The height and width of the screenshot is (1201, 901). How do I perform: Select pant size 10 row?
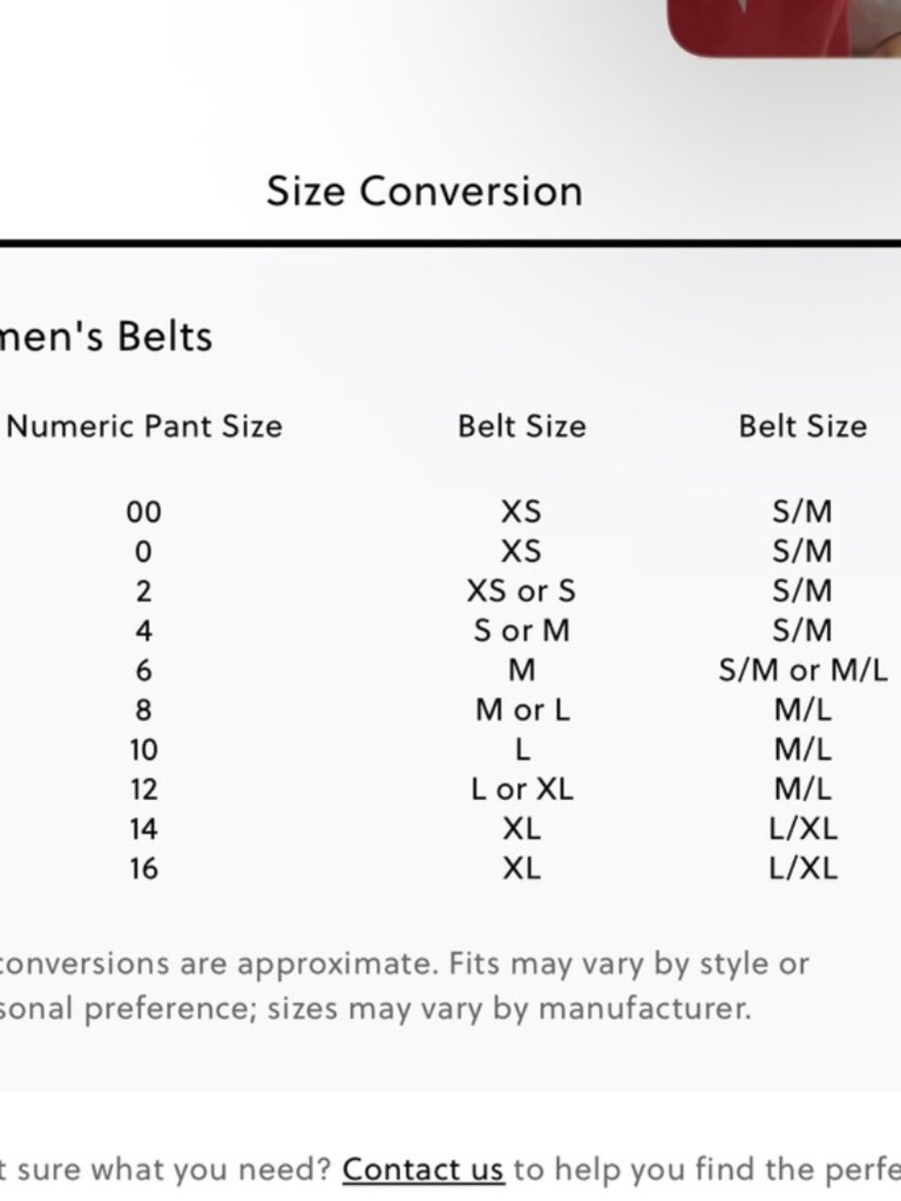(x=450, y=750)
